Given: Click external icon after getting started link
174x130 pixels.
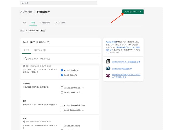Looking at the screenshot, I should [x=131, y=69].
